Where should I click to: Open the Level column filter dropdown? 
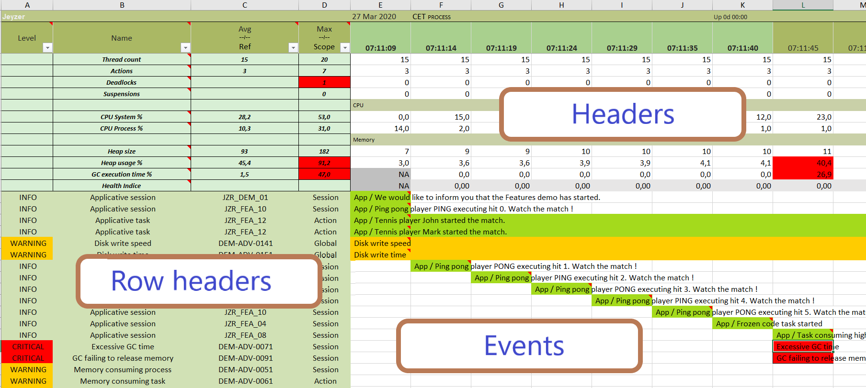click(47, 48)
